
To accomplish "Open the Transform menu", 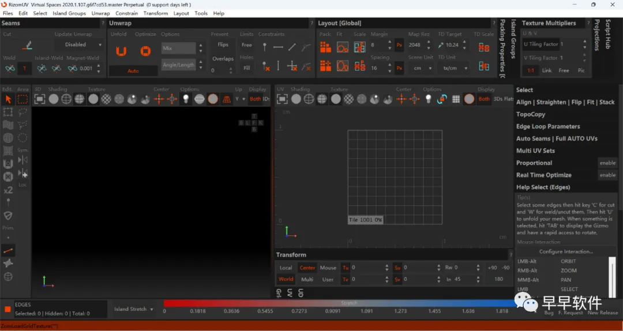I will pyautogui.click(x=155, y=13).
